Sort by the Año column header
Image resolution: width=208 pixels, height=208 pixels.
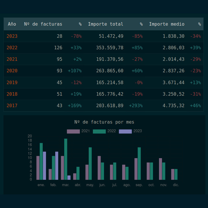(x=12, y=24)
